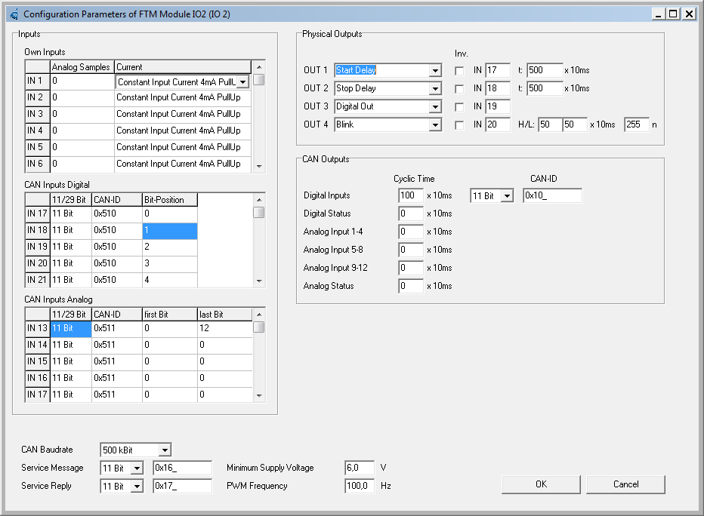Open the Service Reply bit-length dropdown
704x516 pixels.
[137, 486]
